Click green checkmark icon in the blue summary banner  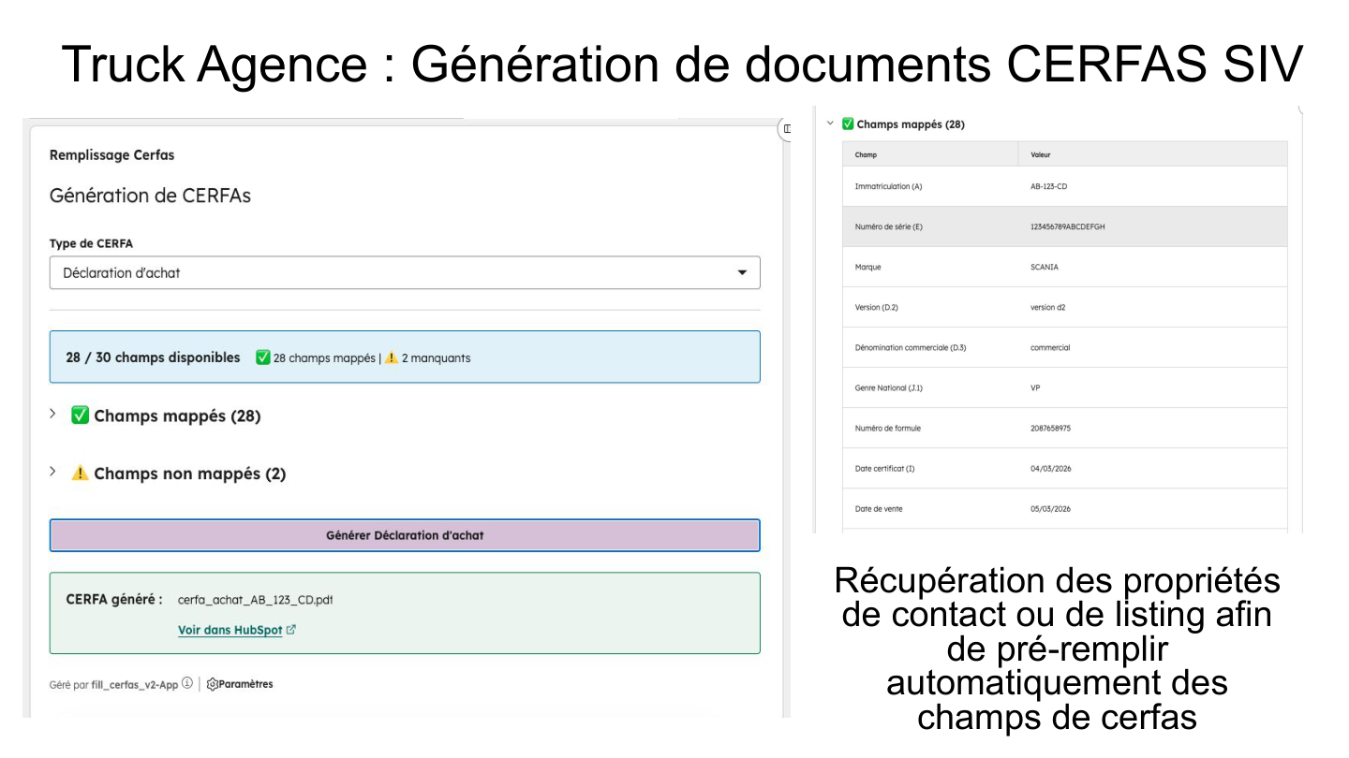[x=263, y=357]
